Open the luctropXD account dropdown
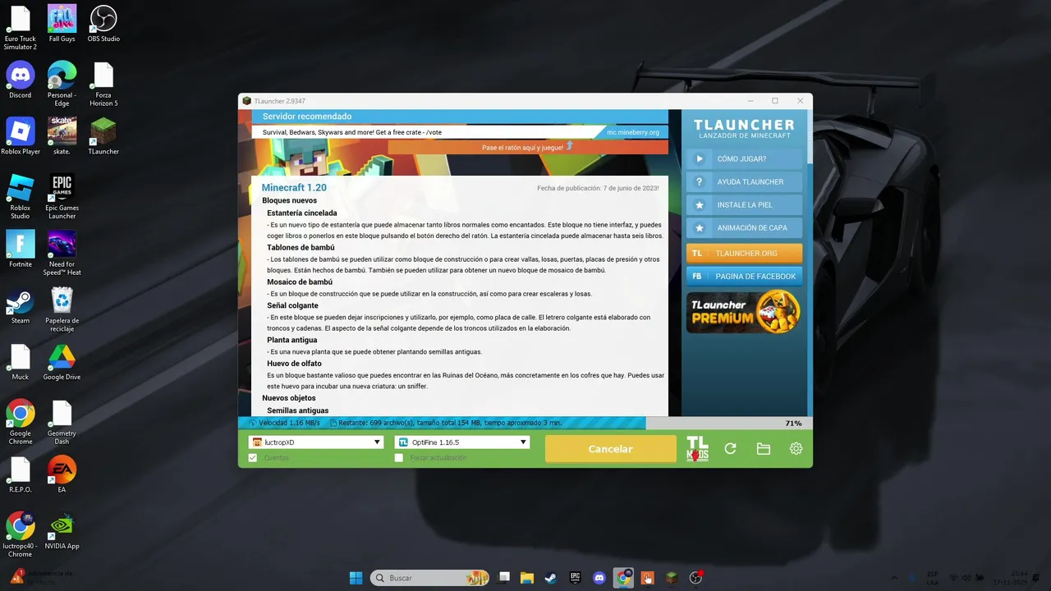This screenshot has width=1051, height=591. (316, 442)
